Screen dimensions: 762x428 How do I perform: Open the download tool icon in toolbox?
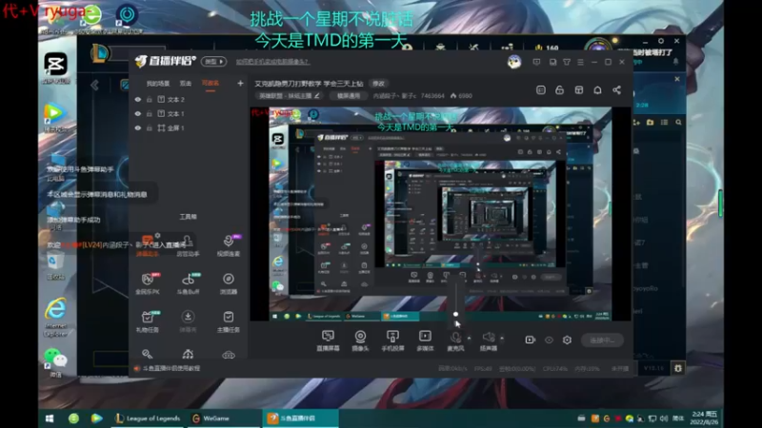click(x=188, y=321)
